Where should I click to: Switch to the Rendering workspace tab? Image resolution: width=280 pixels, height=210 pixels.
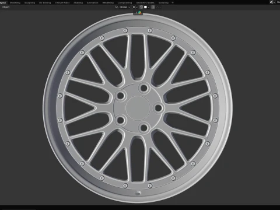[108, 3]
